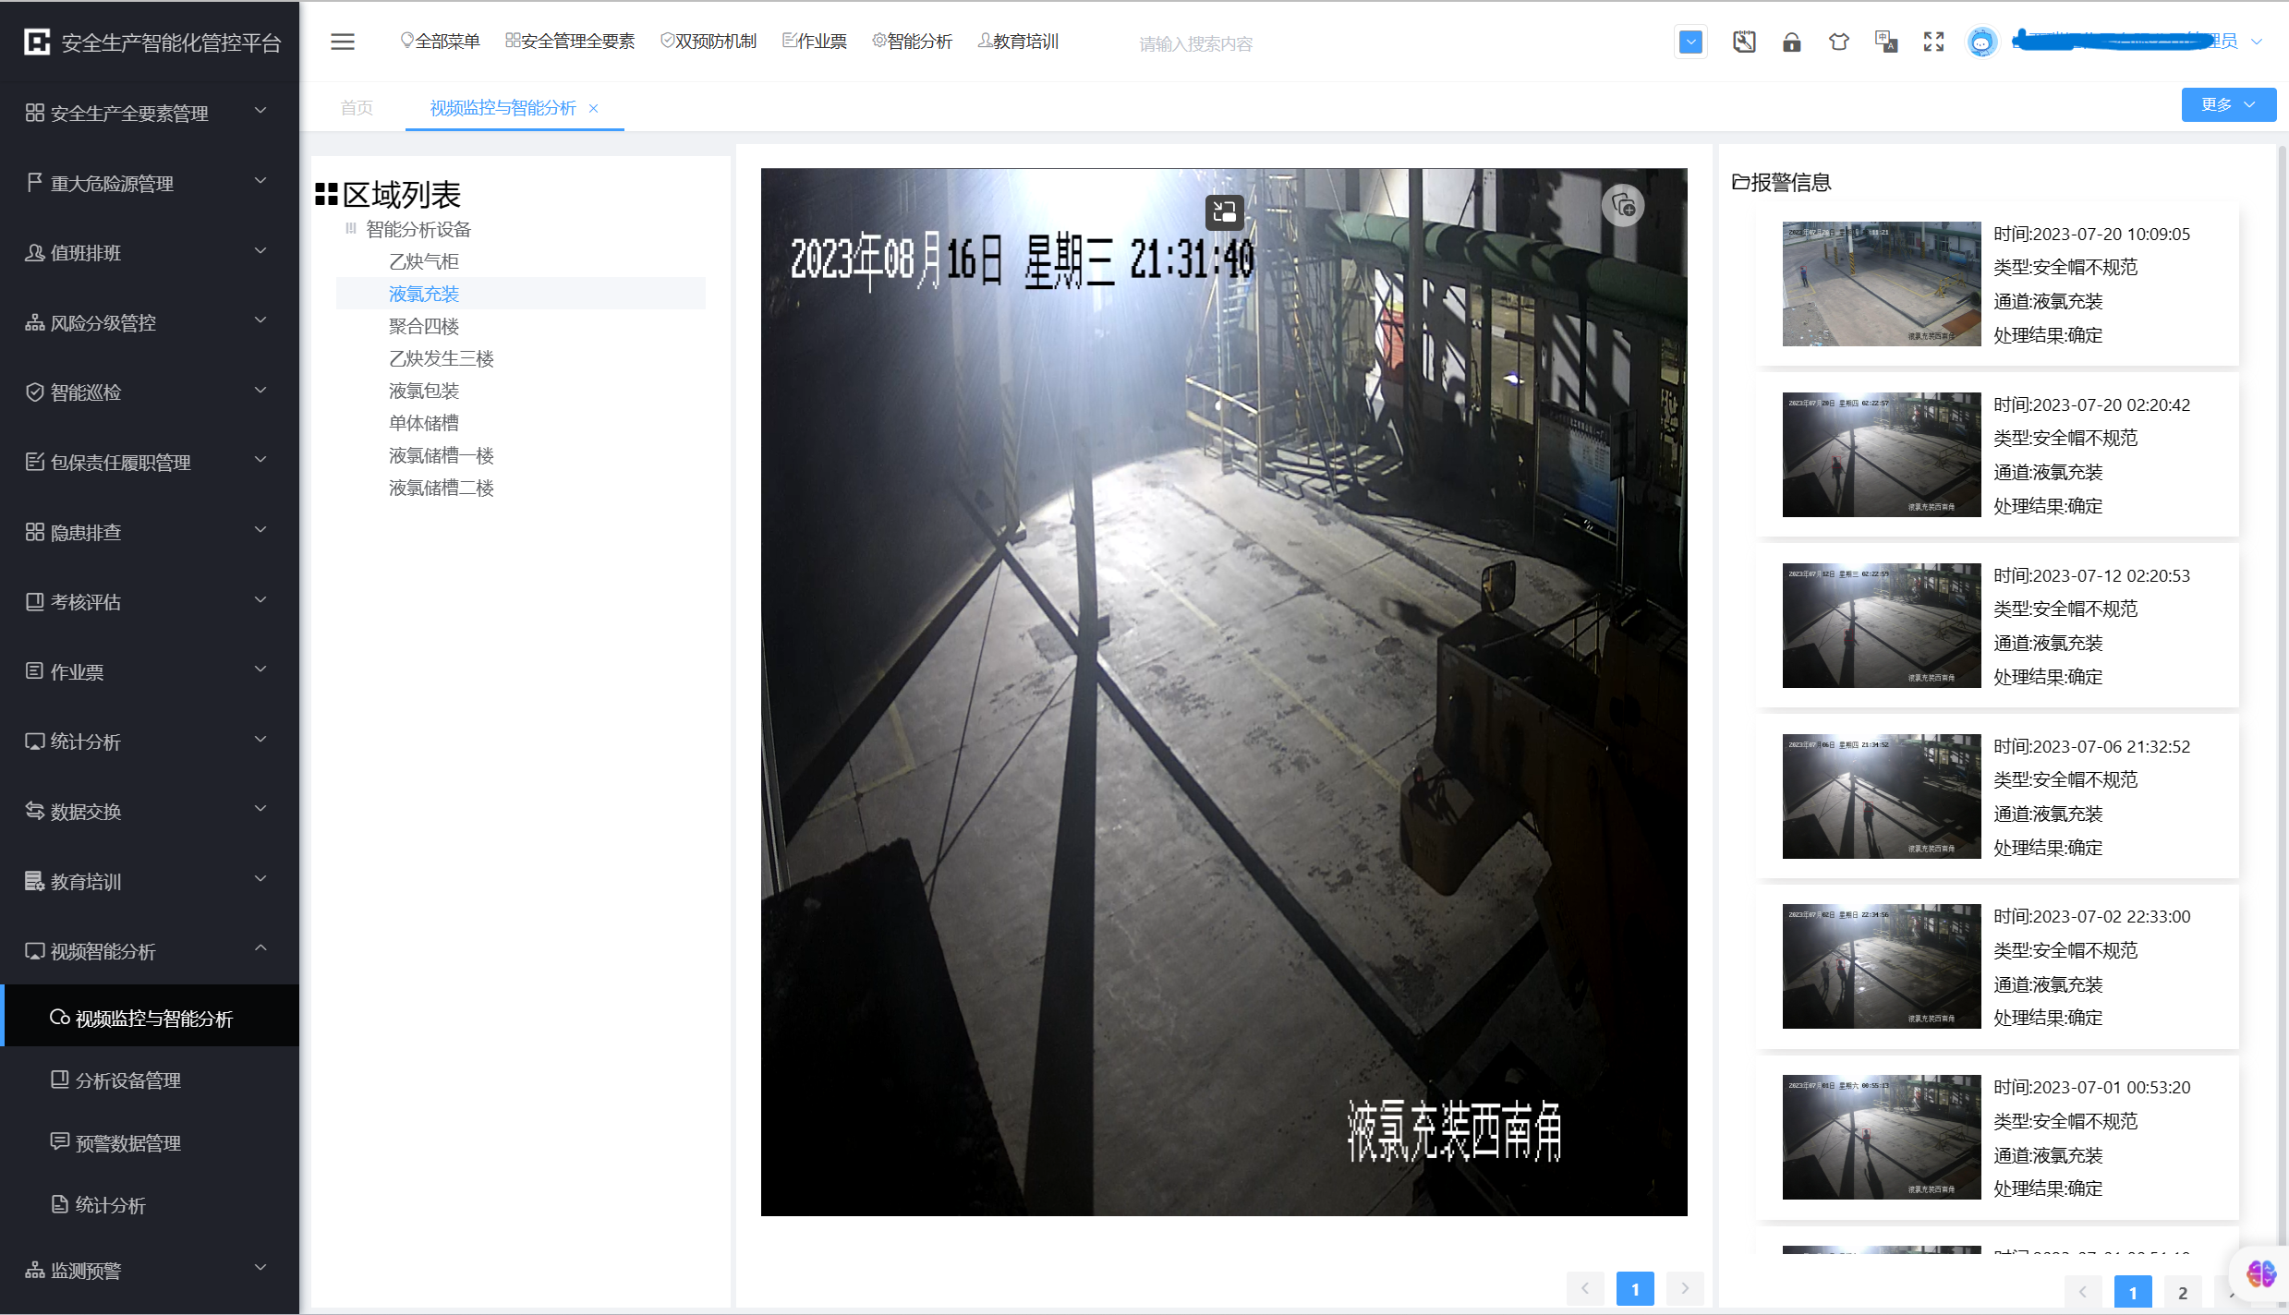Expand 考核评估 sidebar menu

[150, 601]
